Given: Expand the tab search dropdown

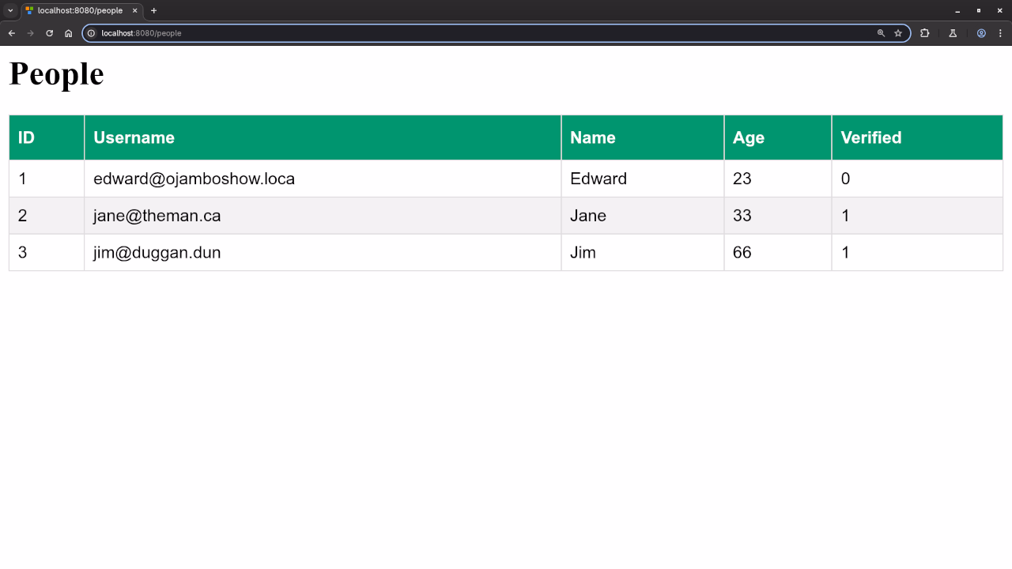Looking at the screenshot, I should click(10, 11).
